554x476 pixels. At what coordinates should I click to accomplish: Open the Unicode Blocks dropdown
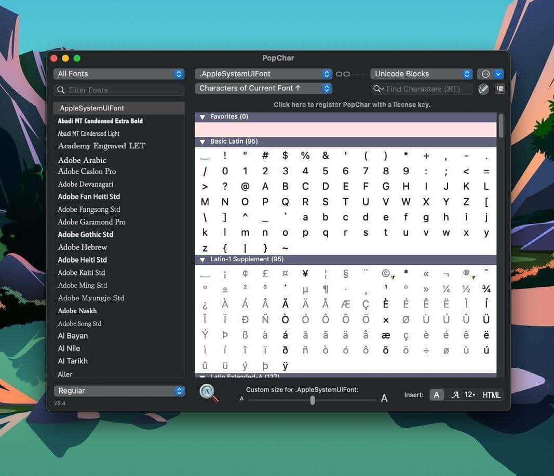click(x=422, y=74)
